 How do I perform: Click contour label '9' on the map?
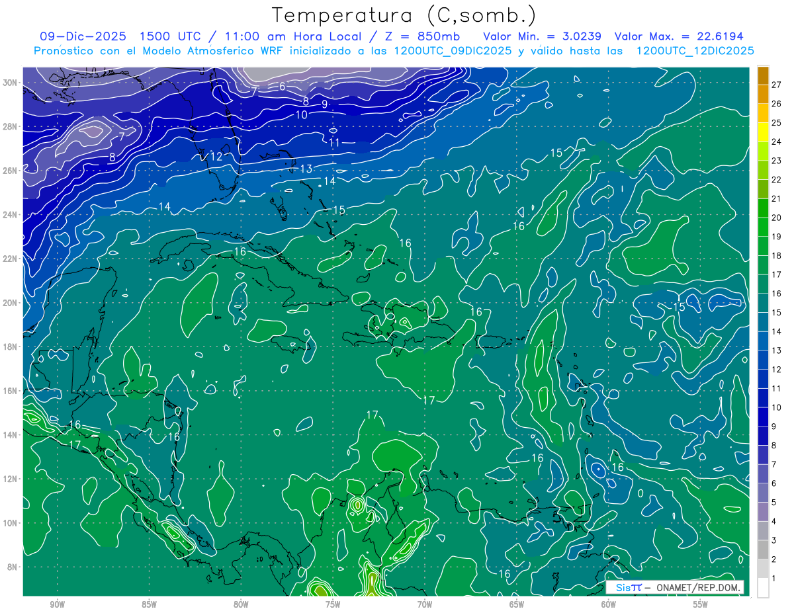pyautogui.click(x=325, y=104)
